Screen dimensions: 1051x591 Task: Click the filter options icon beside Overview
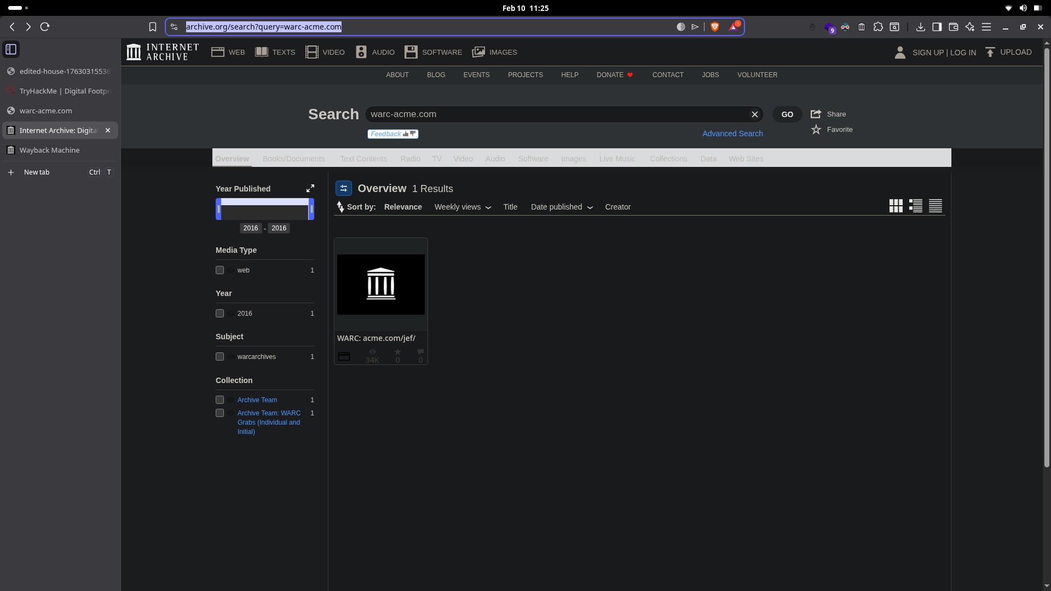click(x=344, y=188)
